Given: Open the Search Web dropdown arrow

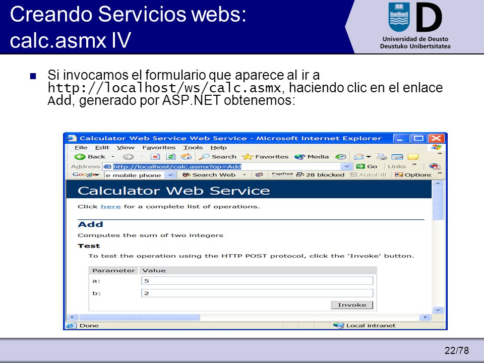Looking at the screenshot, I should tap(245, 175).
